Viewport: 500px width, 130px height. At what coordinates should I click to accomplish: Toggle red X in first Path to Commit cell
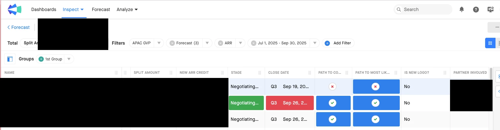(x=332, y=87)
